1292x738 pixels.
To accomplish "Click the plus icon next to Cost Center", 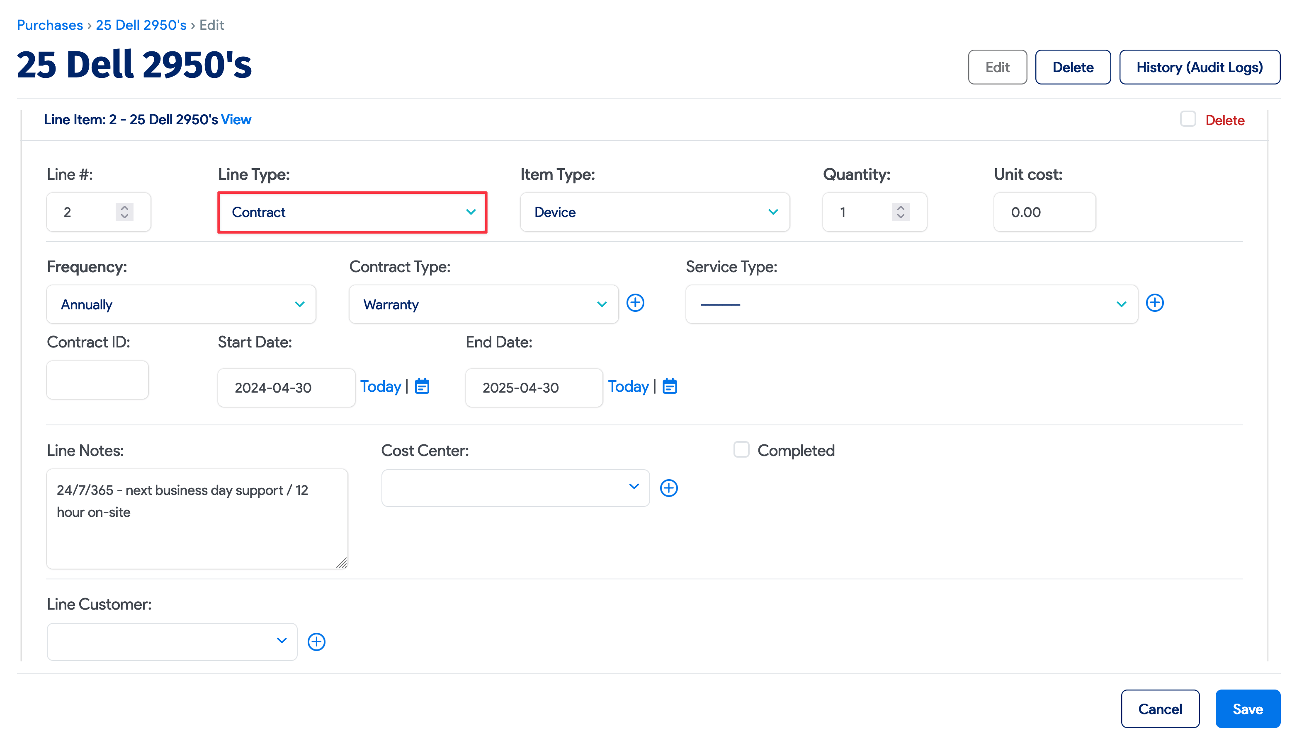I will click(x=668, y=488).
